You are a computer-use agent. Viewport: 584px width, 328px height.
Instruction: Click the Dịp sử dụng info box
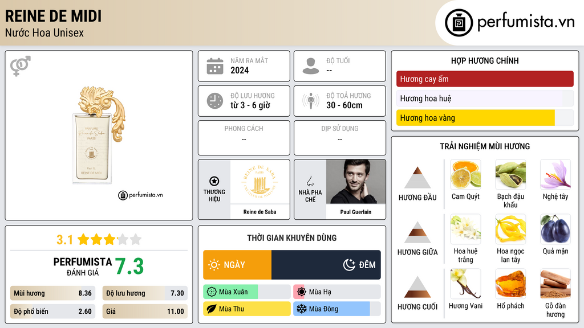click(x=340, y=138)
